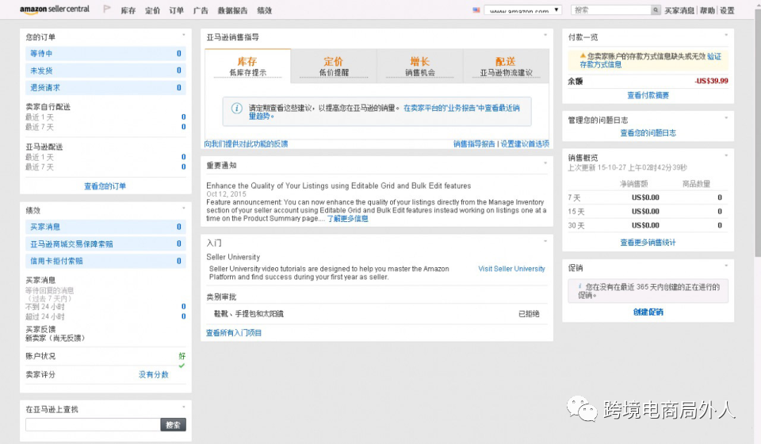
Task: Focus the header search input box
Action: (611, 10)
